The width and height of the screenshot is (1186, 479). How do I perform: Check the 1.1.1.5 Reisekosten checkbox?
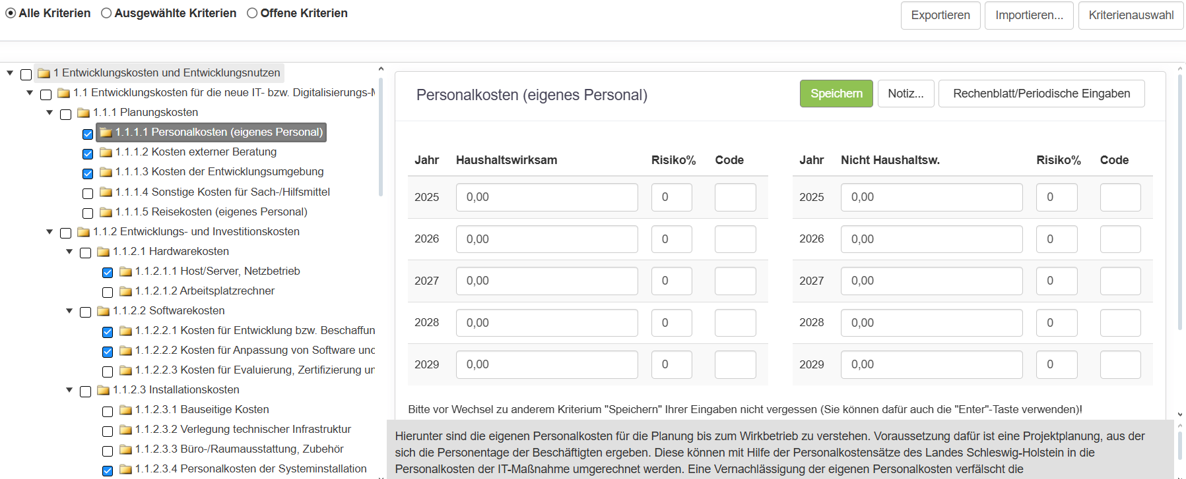(88, 213)
